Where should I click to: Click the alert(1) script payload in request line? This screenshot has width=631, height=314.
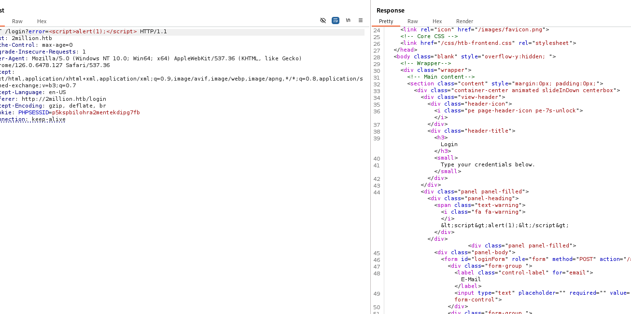[x=93, y=31]
